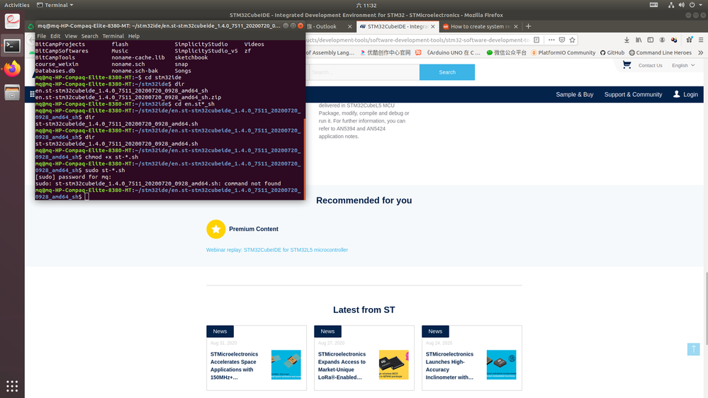Open the Firefox downloads panel
Viewport: 708px width, 398px height.
click(x=626, y=40)
